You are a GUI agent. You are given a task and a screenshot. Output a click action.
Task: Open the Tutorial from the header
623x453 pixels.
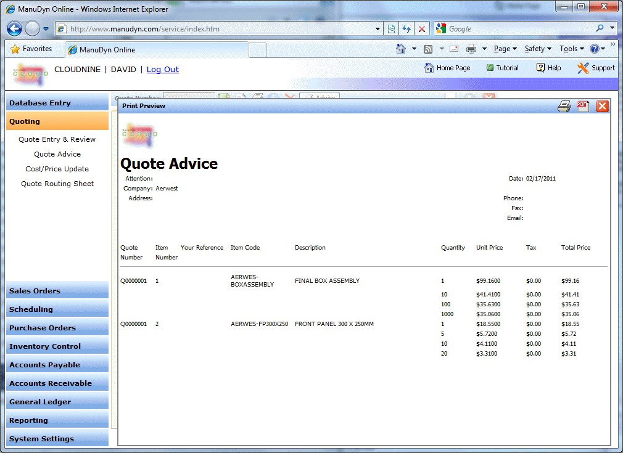pyautogui.click(x=502, y=68)
